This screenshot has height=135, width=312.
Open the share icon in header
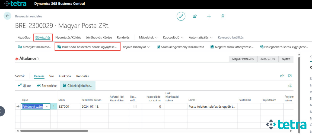tap(195, 16)
